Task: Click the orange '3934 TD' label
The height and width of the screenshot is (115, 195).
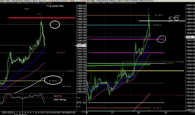Action: click(58, 96)
